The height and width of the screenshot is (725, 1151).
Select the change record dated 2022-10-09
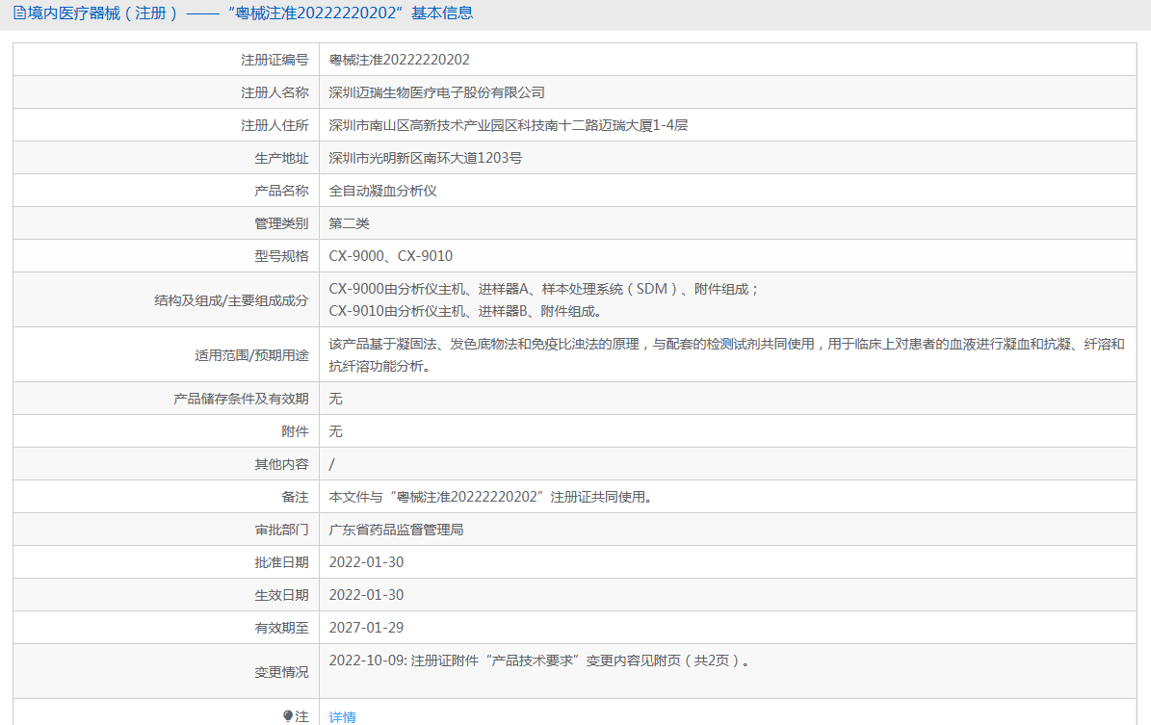click(x=541, y=660)
